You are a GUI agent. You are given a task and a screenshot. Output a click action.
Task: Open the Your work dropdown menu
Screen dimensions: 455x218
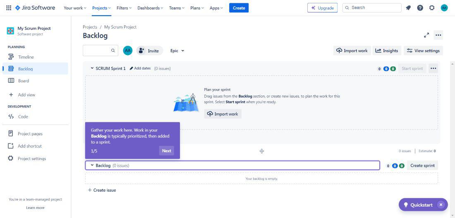point(75,8)
